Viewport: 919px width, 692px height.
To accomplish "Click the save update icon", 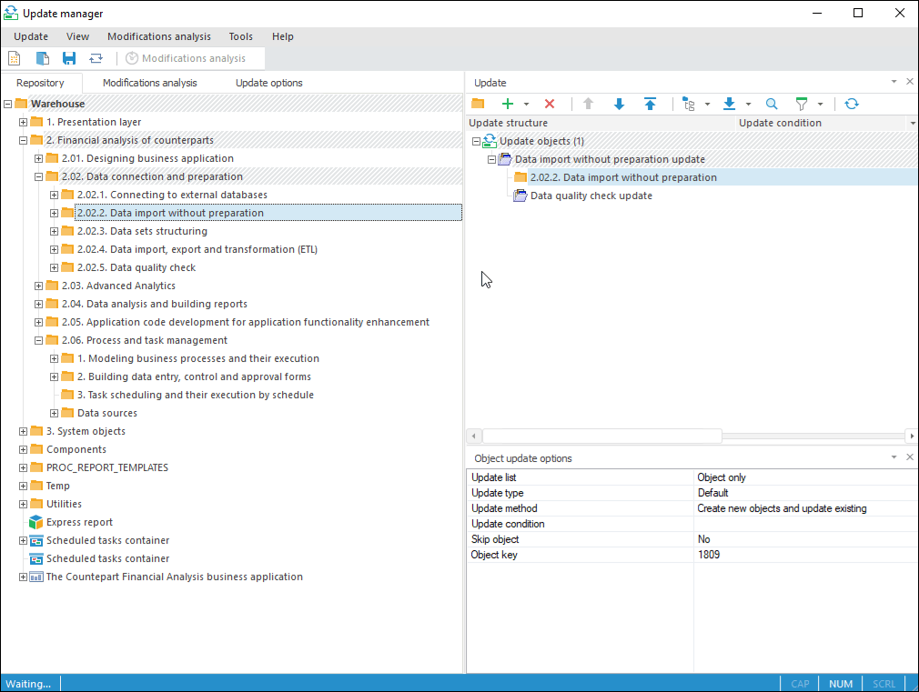I will click(x=69, y=58).
